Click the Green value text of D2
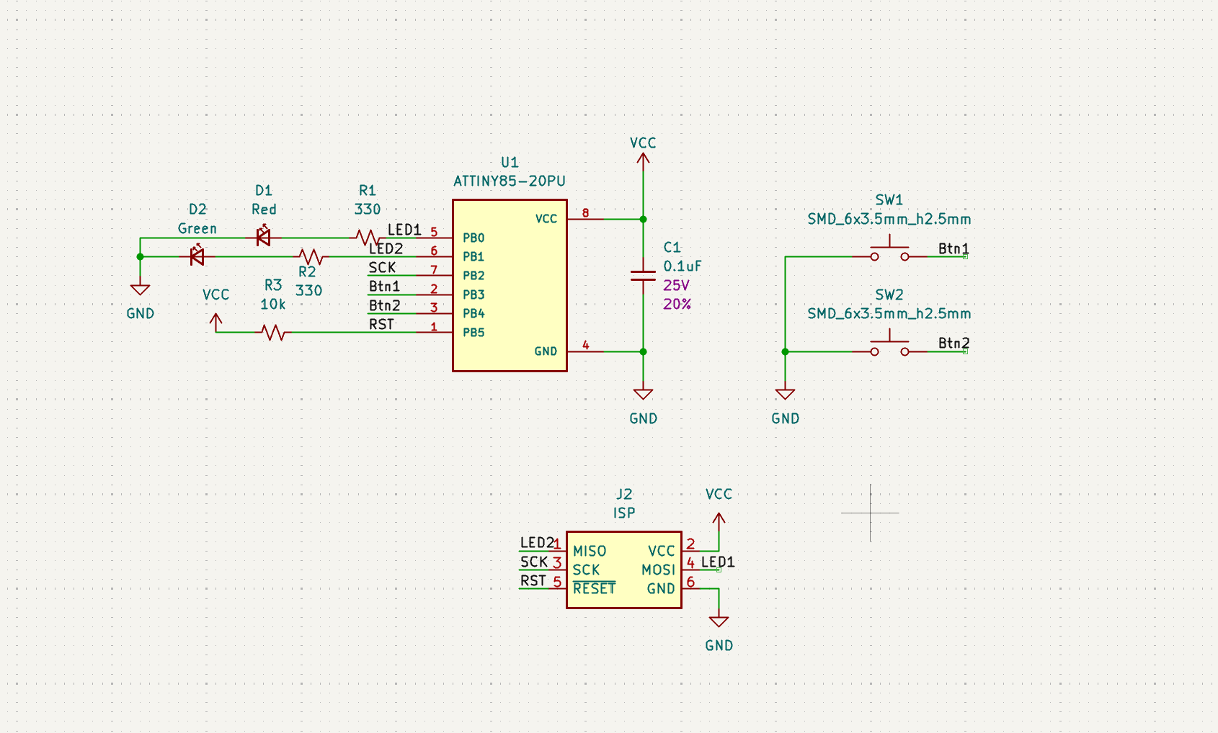 [197, 228]
